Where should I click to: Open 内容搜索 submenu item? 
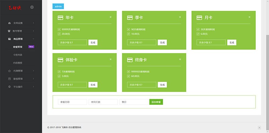pyautogui.click(x=18, y=63)
